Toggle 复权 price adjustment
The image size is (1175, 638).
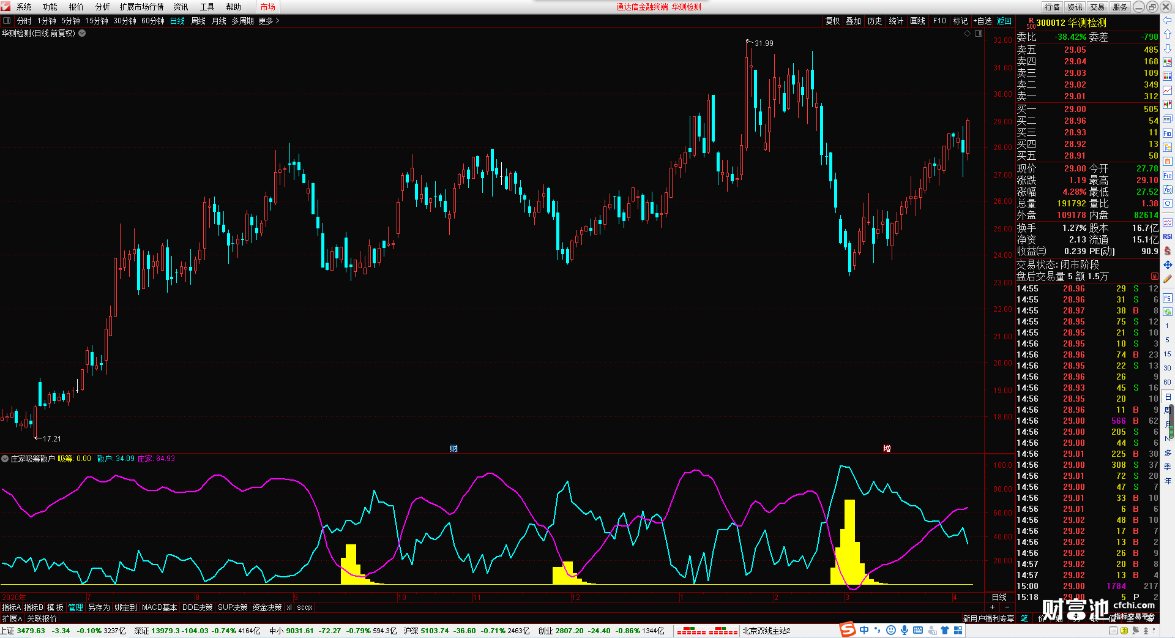(x=832, y=21)
